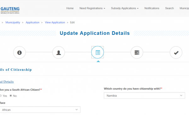Click the Edit breadcrumb text
Viewport: 189px width, 116px height.
click(x=72, y=23)
